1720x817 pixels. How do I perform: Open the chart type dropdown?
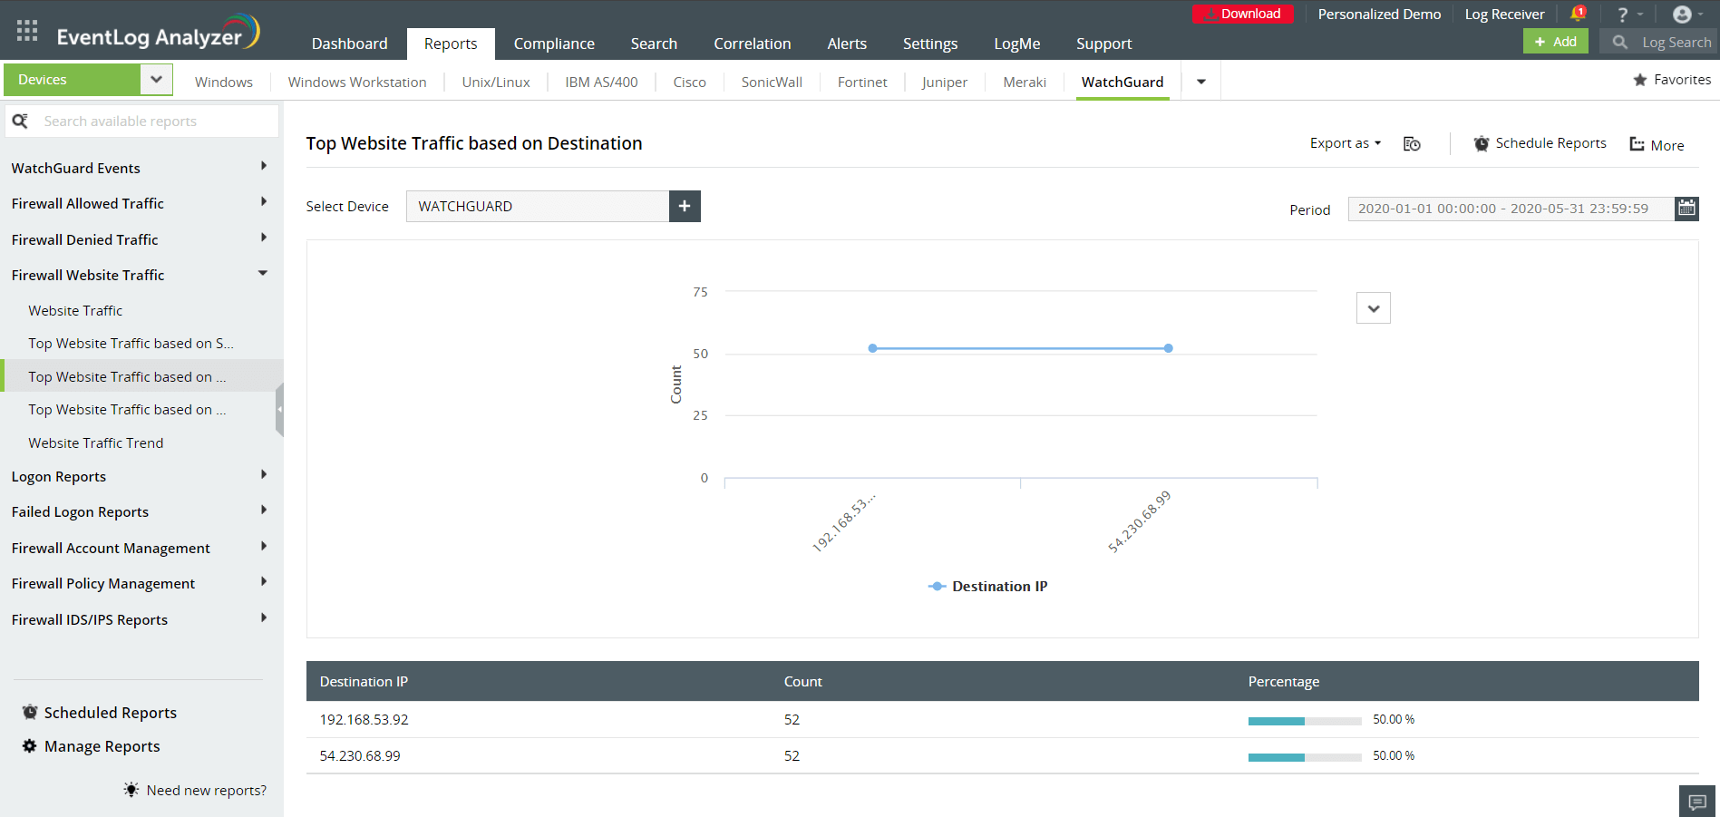click(1374, 308)
